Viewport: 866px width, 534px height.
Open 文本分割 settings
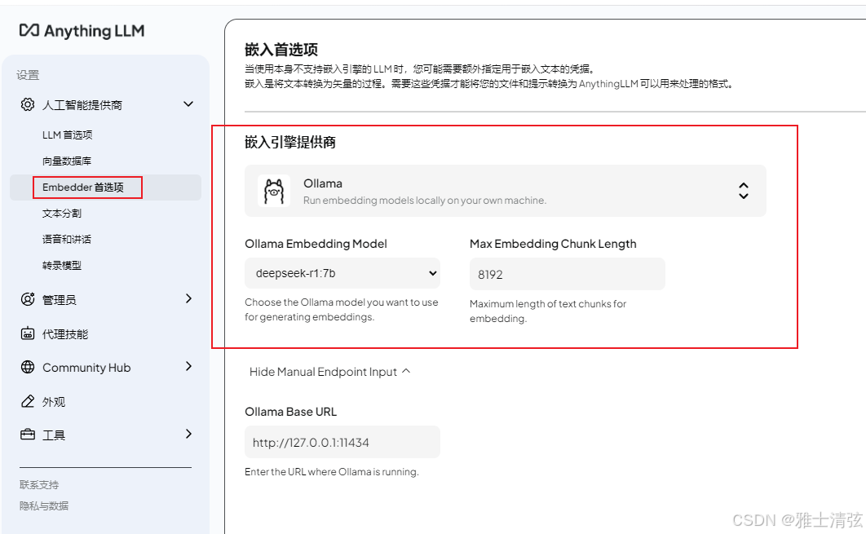(62, 213)
